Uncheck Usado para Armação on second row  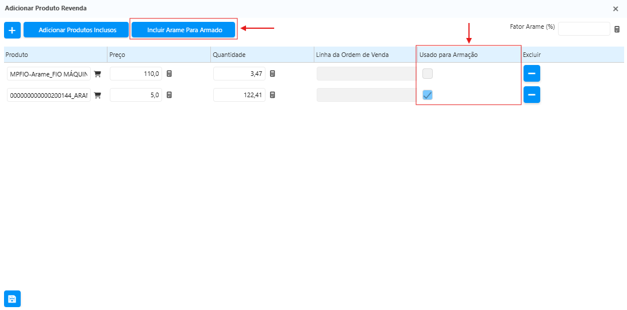click(428, 95)
